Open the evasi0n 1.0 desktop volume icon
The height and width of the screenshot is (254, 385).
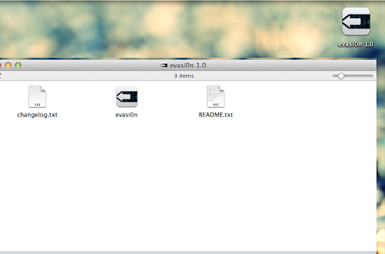(x=356, y=22)
